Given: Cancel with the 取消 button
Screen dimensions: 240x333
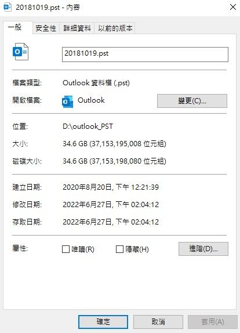Looking at the screenshot, I should (x=158, y=322).
